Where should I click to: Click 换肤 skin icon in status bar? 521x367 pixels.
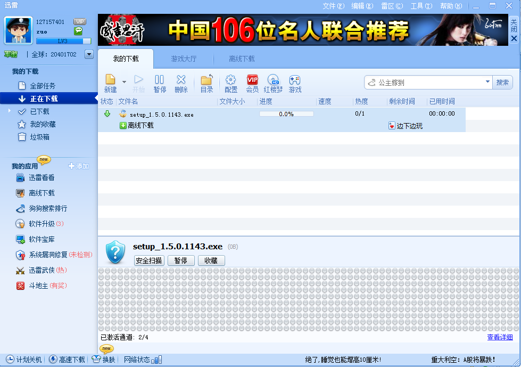click(103, 360)
